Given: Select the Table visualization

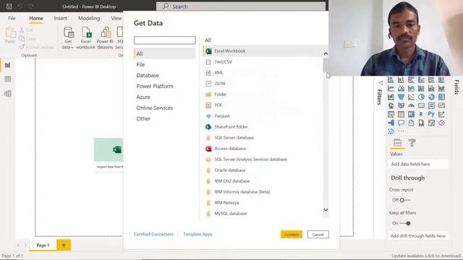Looking at the screenshot, I should [x=401, y=114].
